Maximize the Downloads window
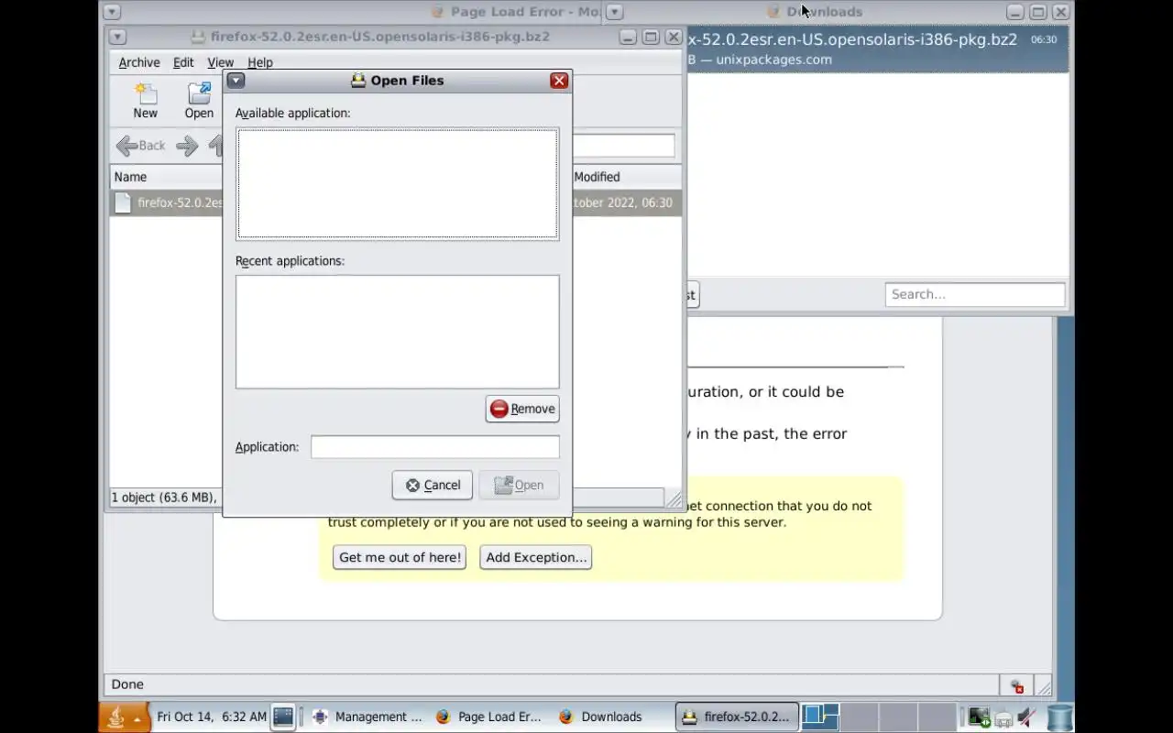The height and width of the screenshot is (733, 1173). click(1038, 12)
